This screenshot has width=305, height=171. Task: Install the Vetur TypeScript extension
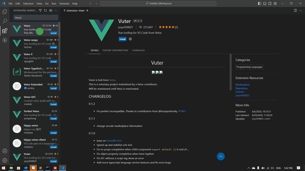pyautogui.click(x=53, y=76)
